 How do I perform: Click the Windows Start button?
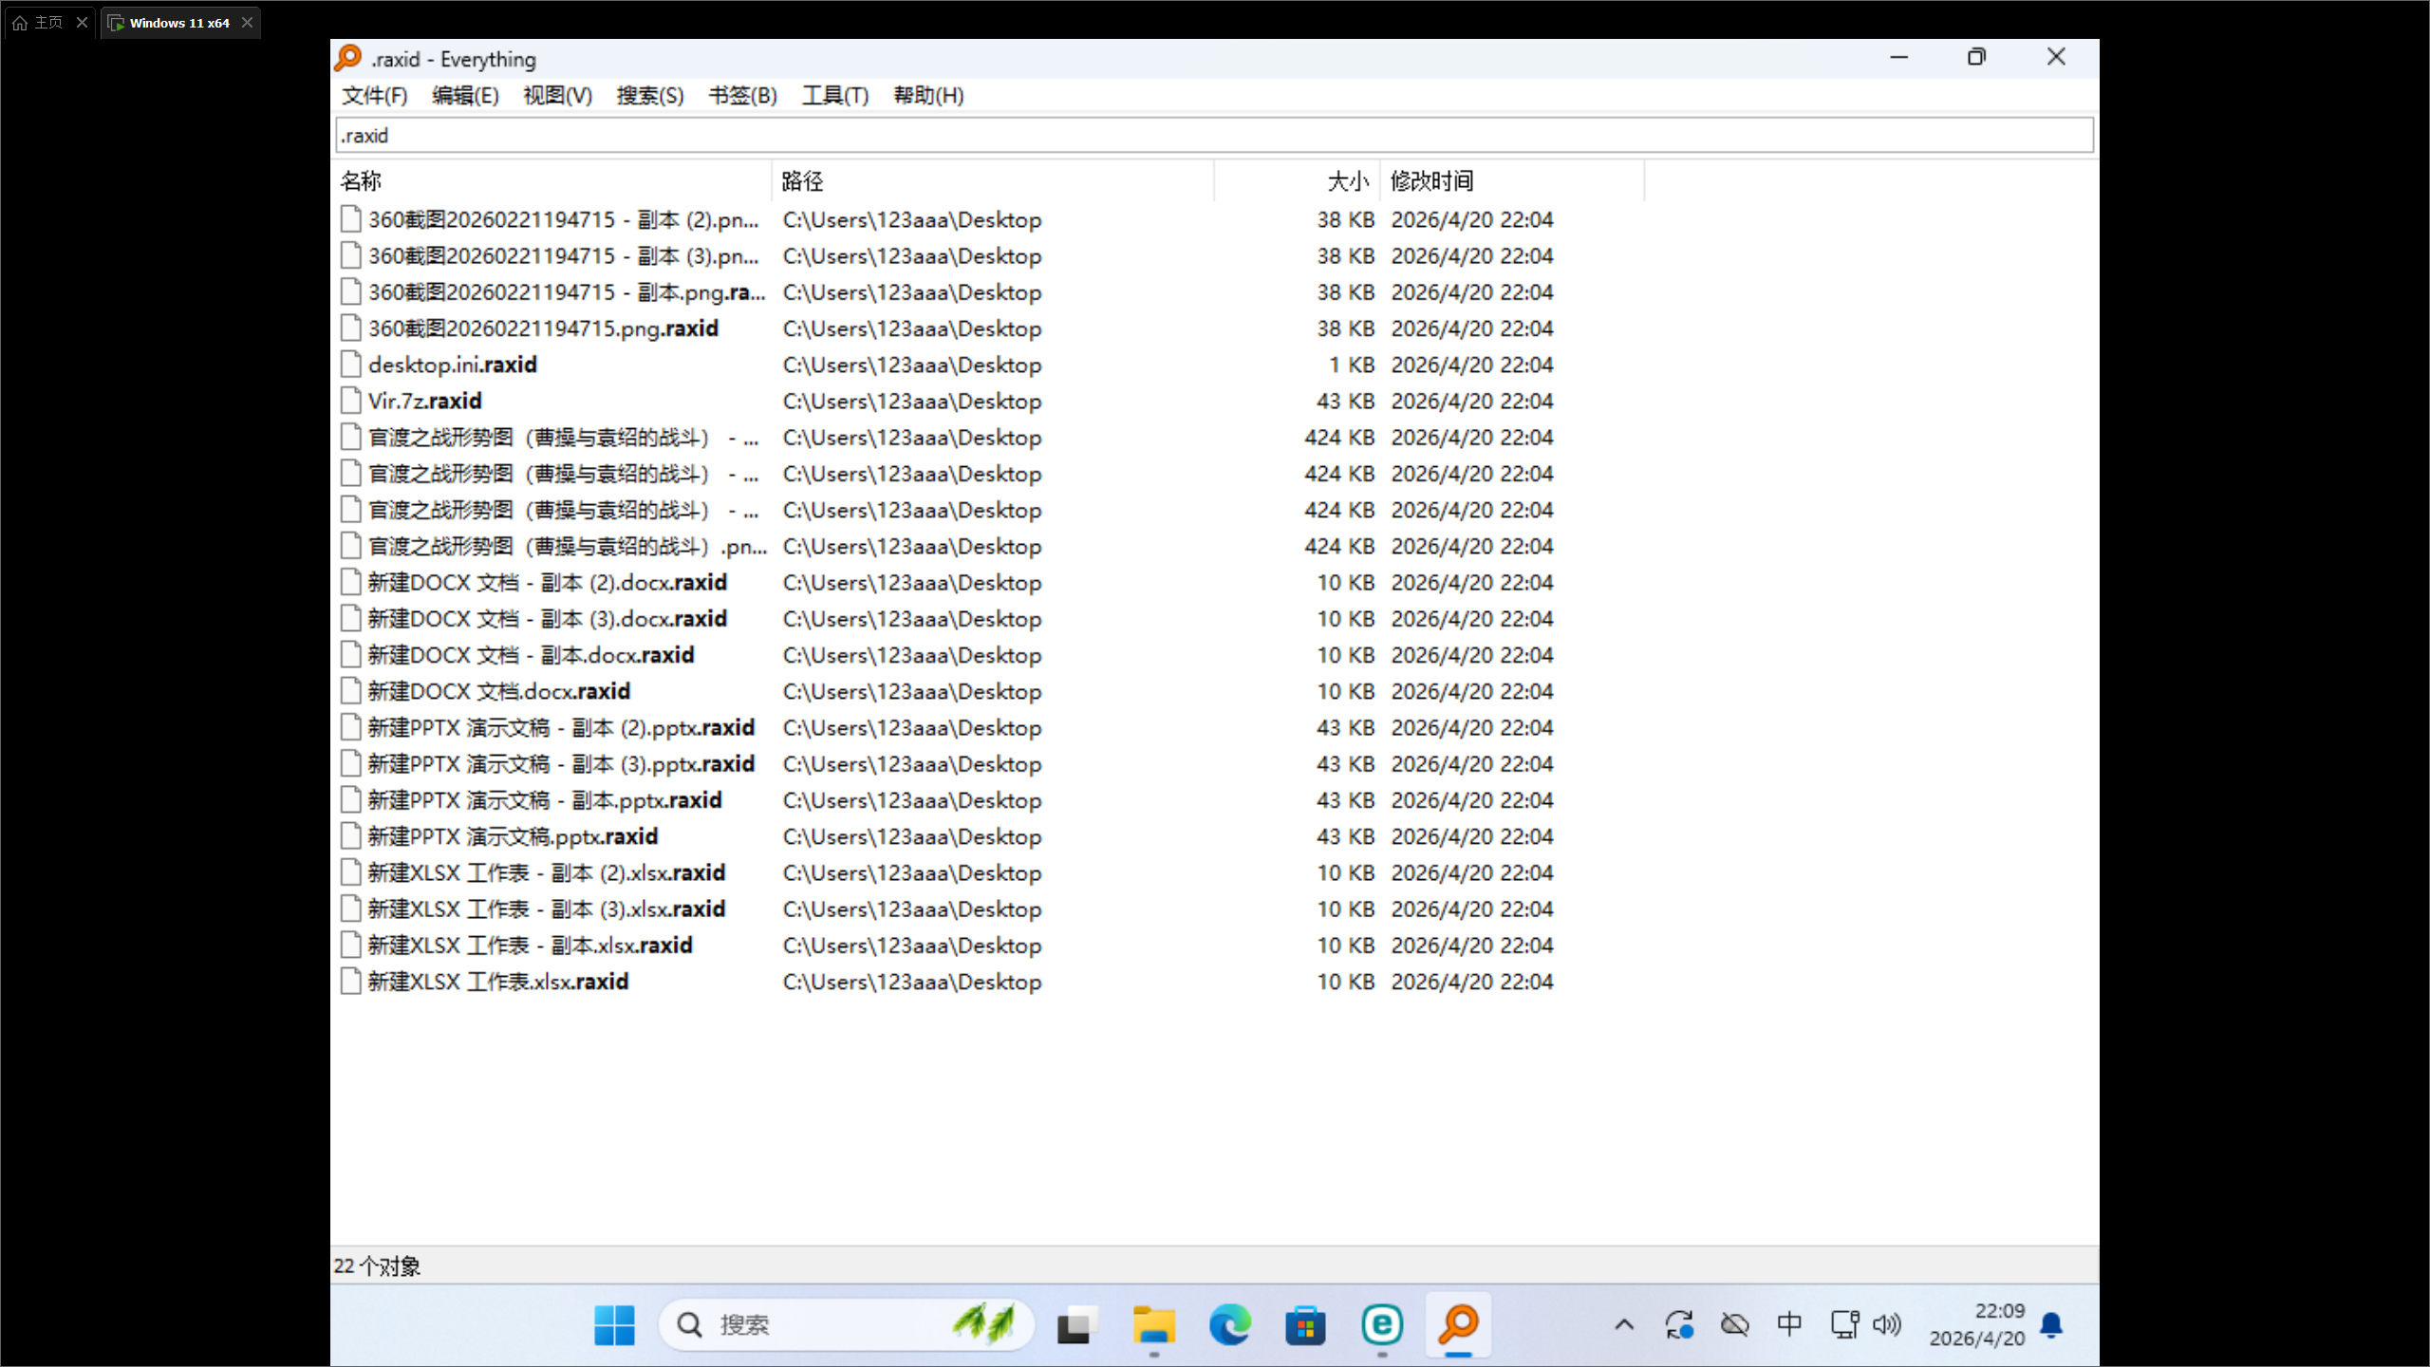pos(614,1324)
